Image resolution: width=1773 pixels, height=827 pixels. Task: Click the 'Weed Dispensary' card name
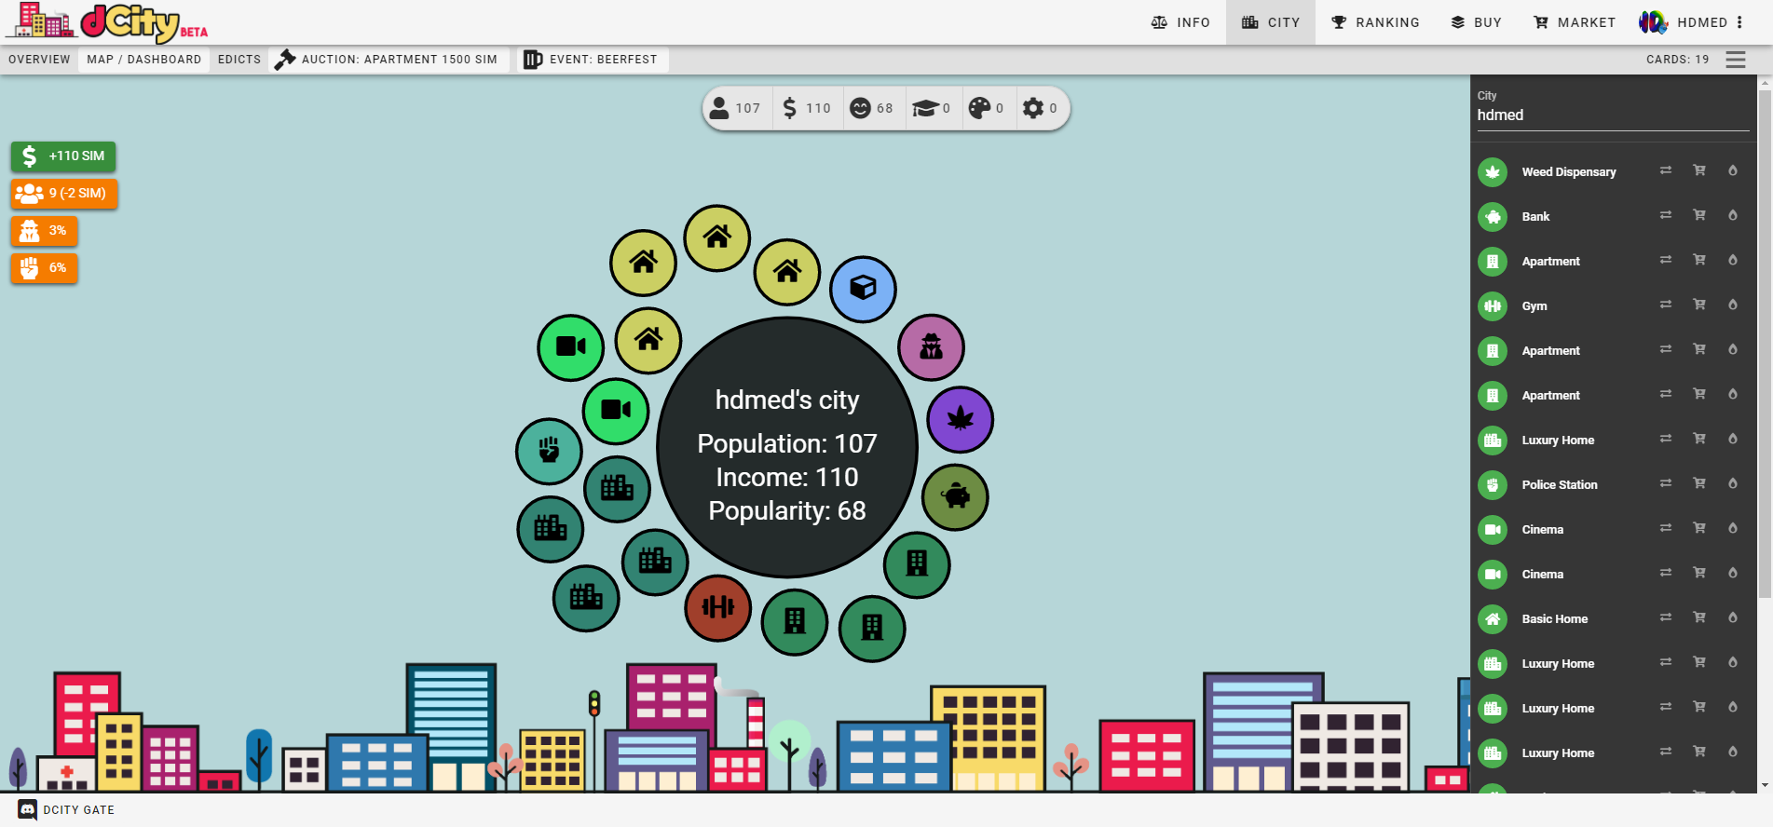coord(1569,172)
